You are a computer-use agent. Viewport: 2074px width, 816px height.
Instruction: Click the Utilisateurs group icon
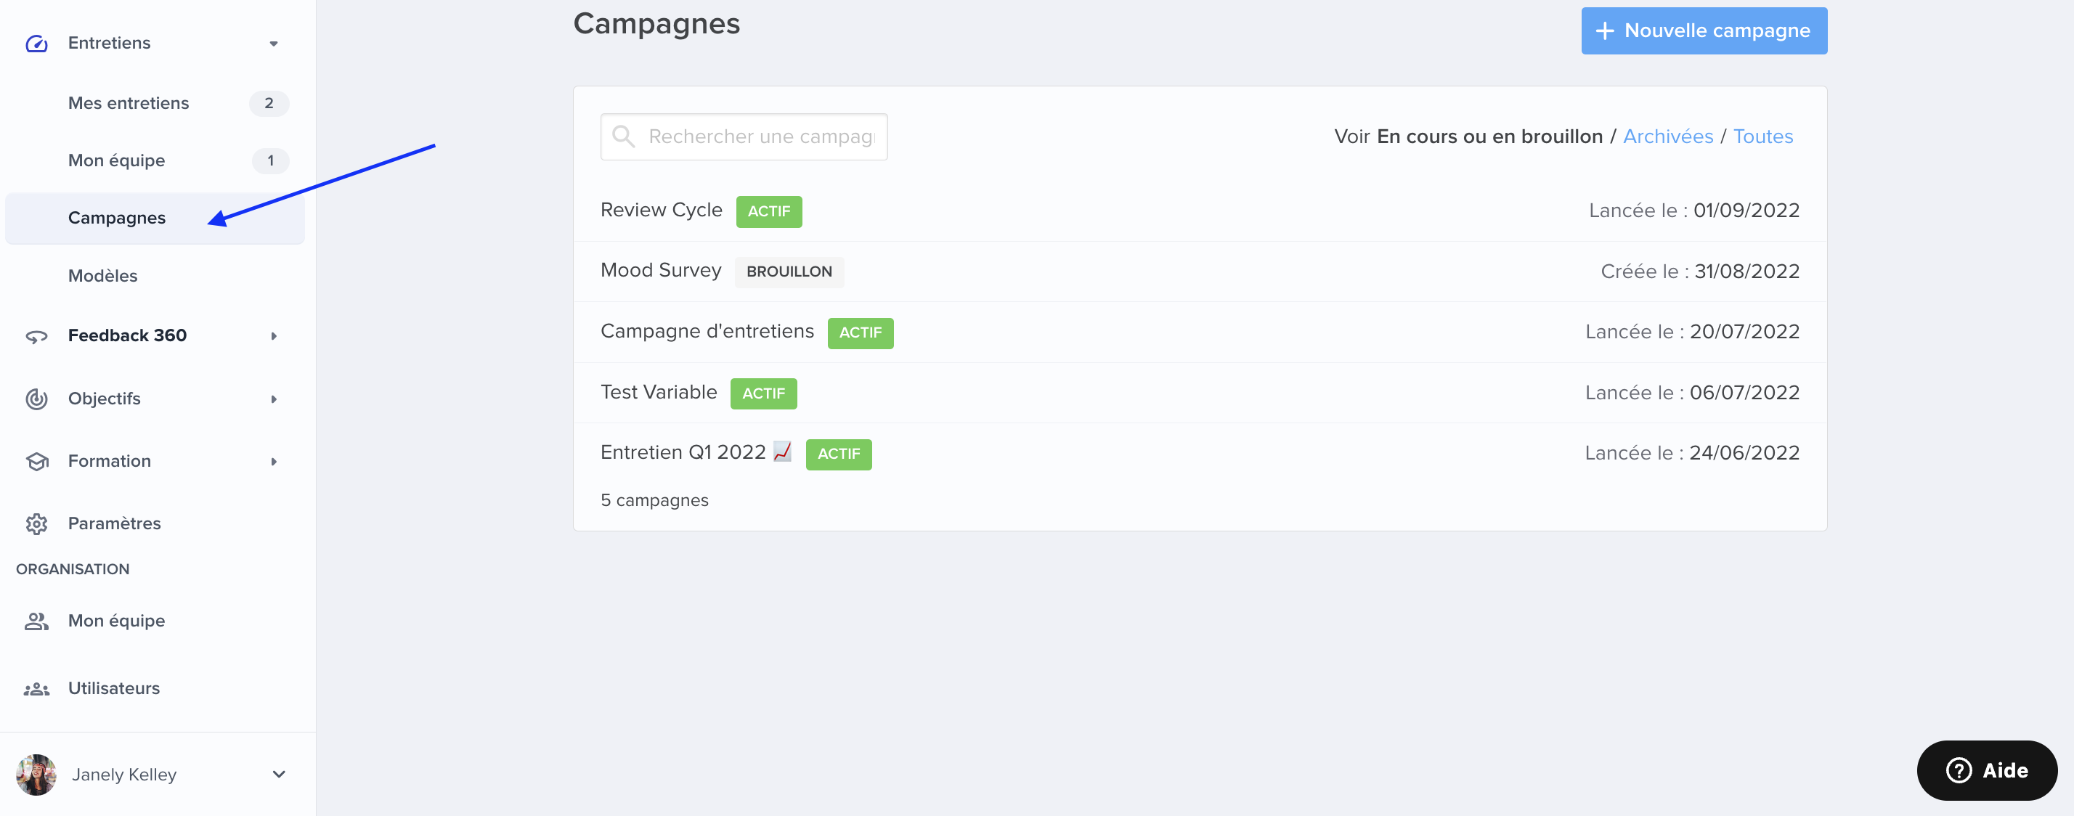tap(36, 689)
